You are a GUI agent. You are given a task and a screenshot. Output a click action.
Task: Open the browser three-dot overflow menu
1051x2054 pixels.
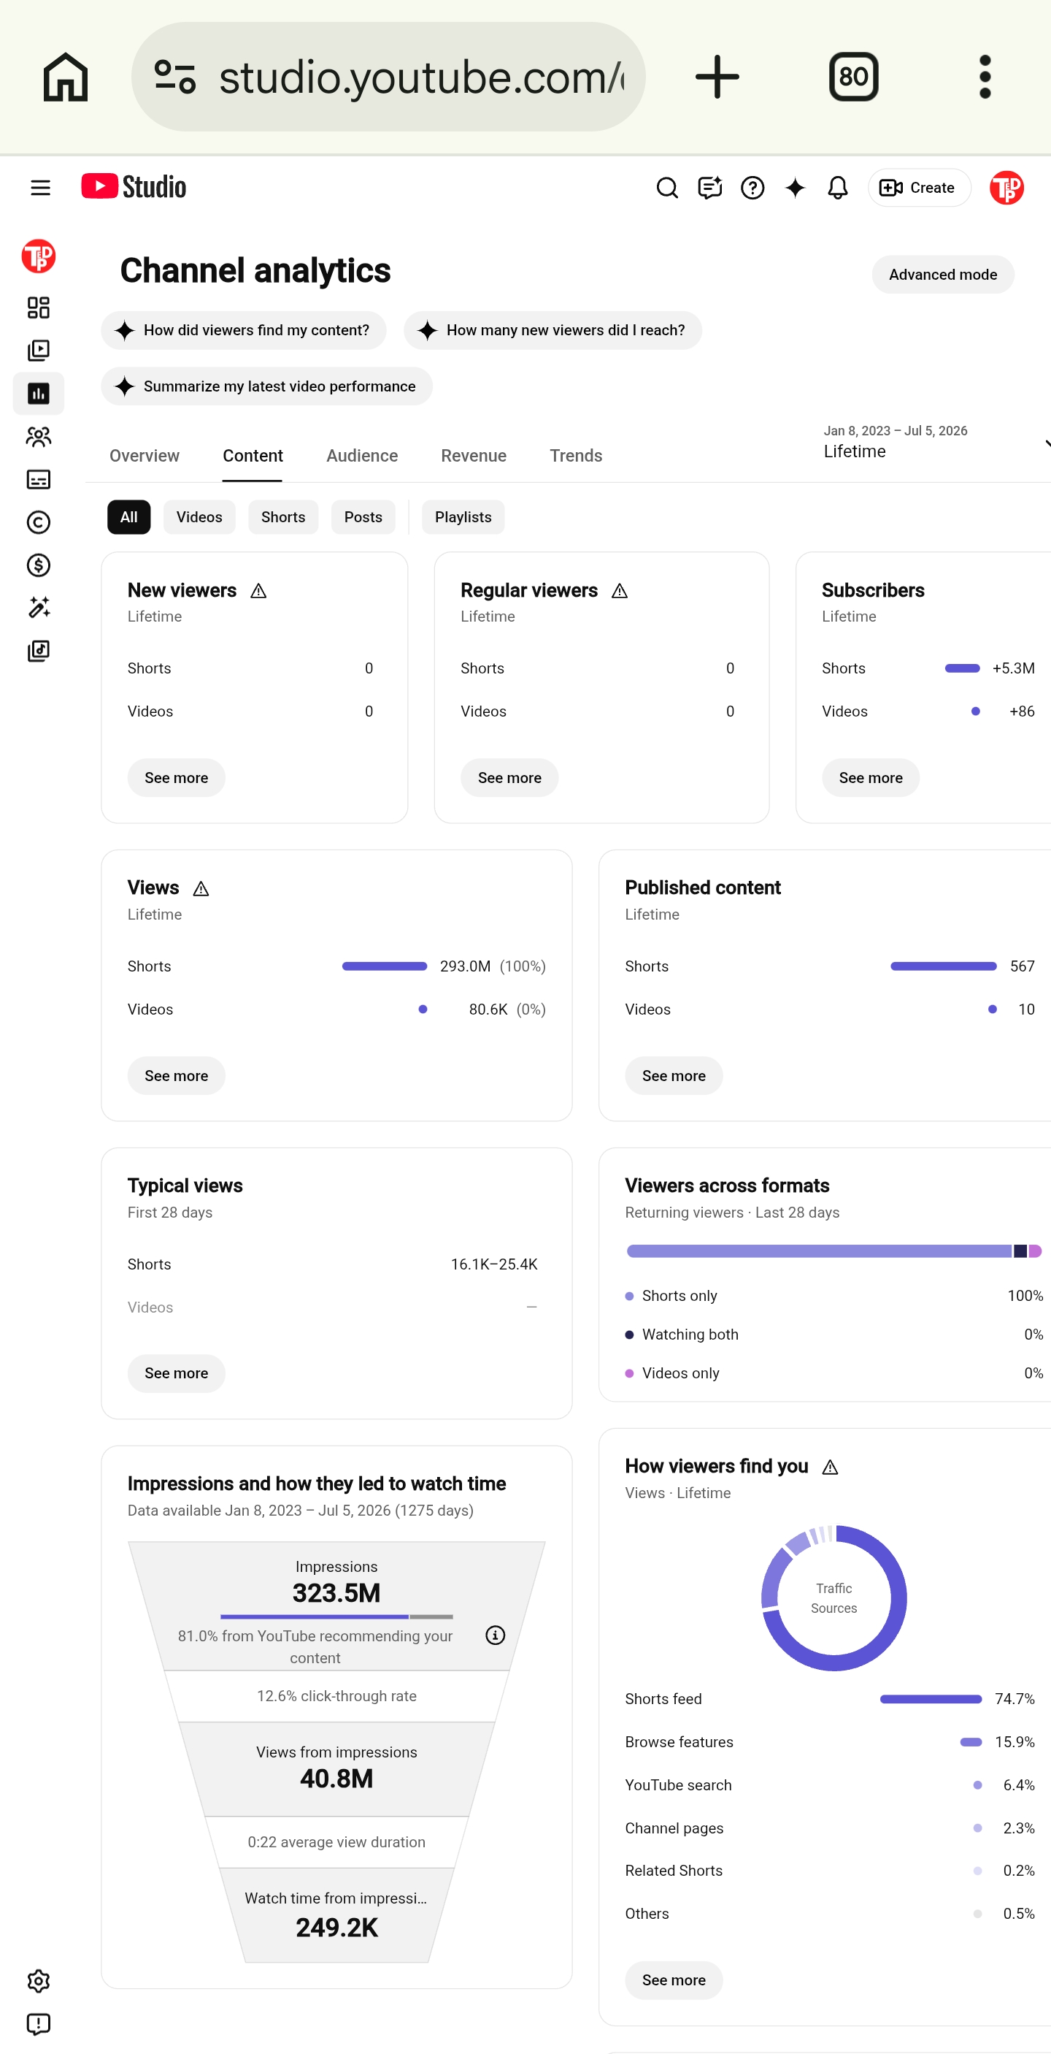click(x=985, y=77)
